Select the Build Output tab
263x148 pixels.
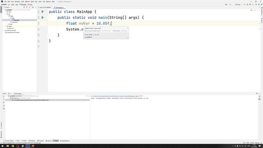[18, 93]
